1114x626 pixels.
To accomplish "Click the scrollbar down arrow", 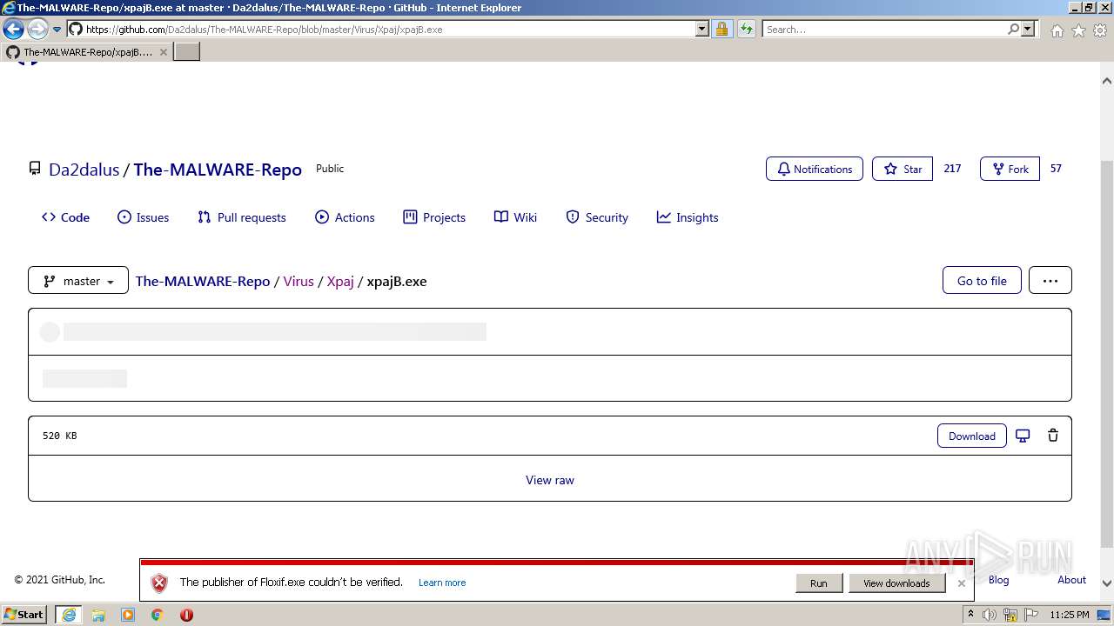I will click(x=1107, y=583).
